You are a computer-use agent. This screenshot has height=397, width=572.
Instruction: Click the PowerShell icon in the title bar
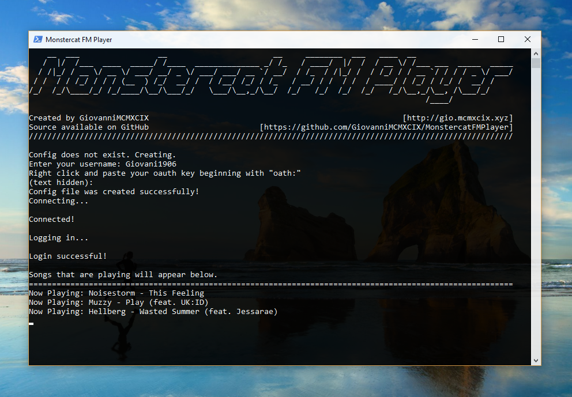coord(38,39)
